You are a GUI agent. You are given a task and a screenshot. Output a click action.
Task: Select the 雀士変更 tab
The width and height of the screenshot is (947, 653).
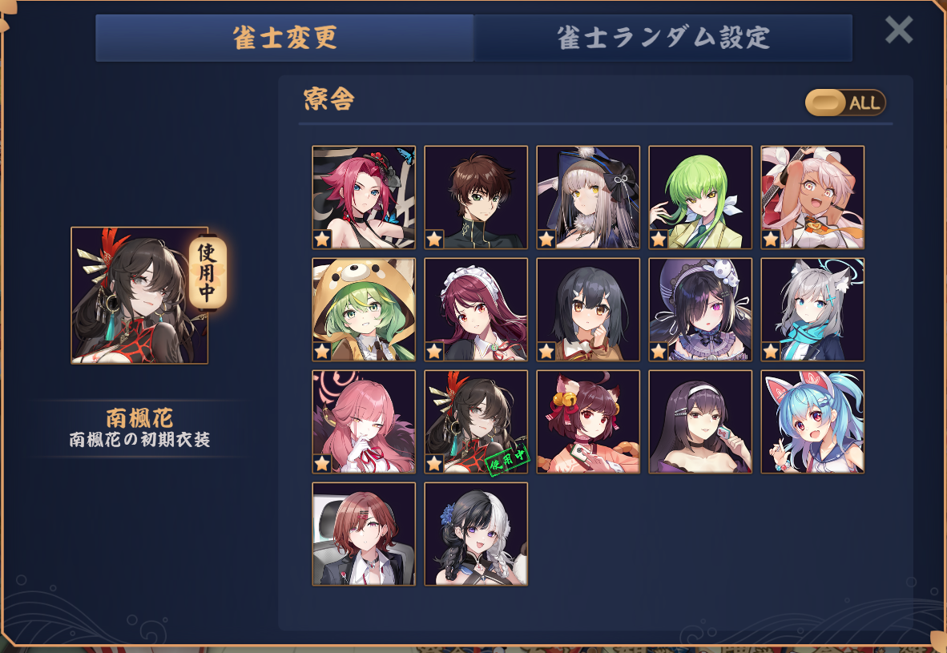(x=284, y=38)
